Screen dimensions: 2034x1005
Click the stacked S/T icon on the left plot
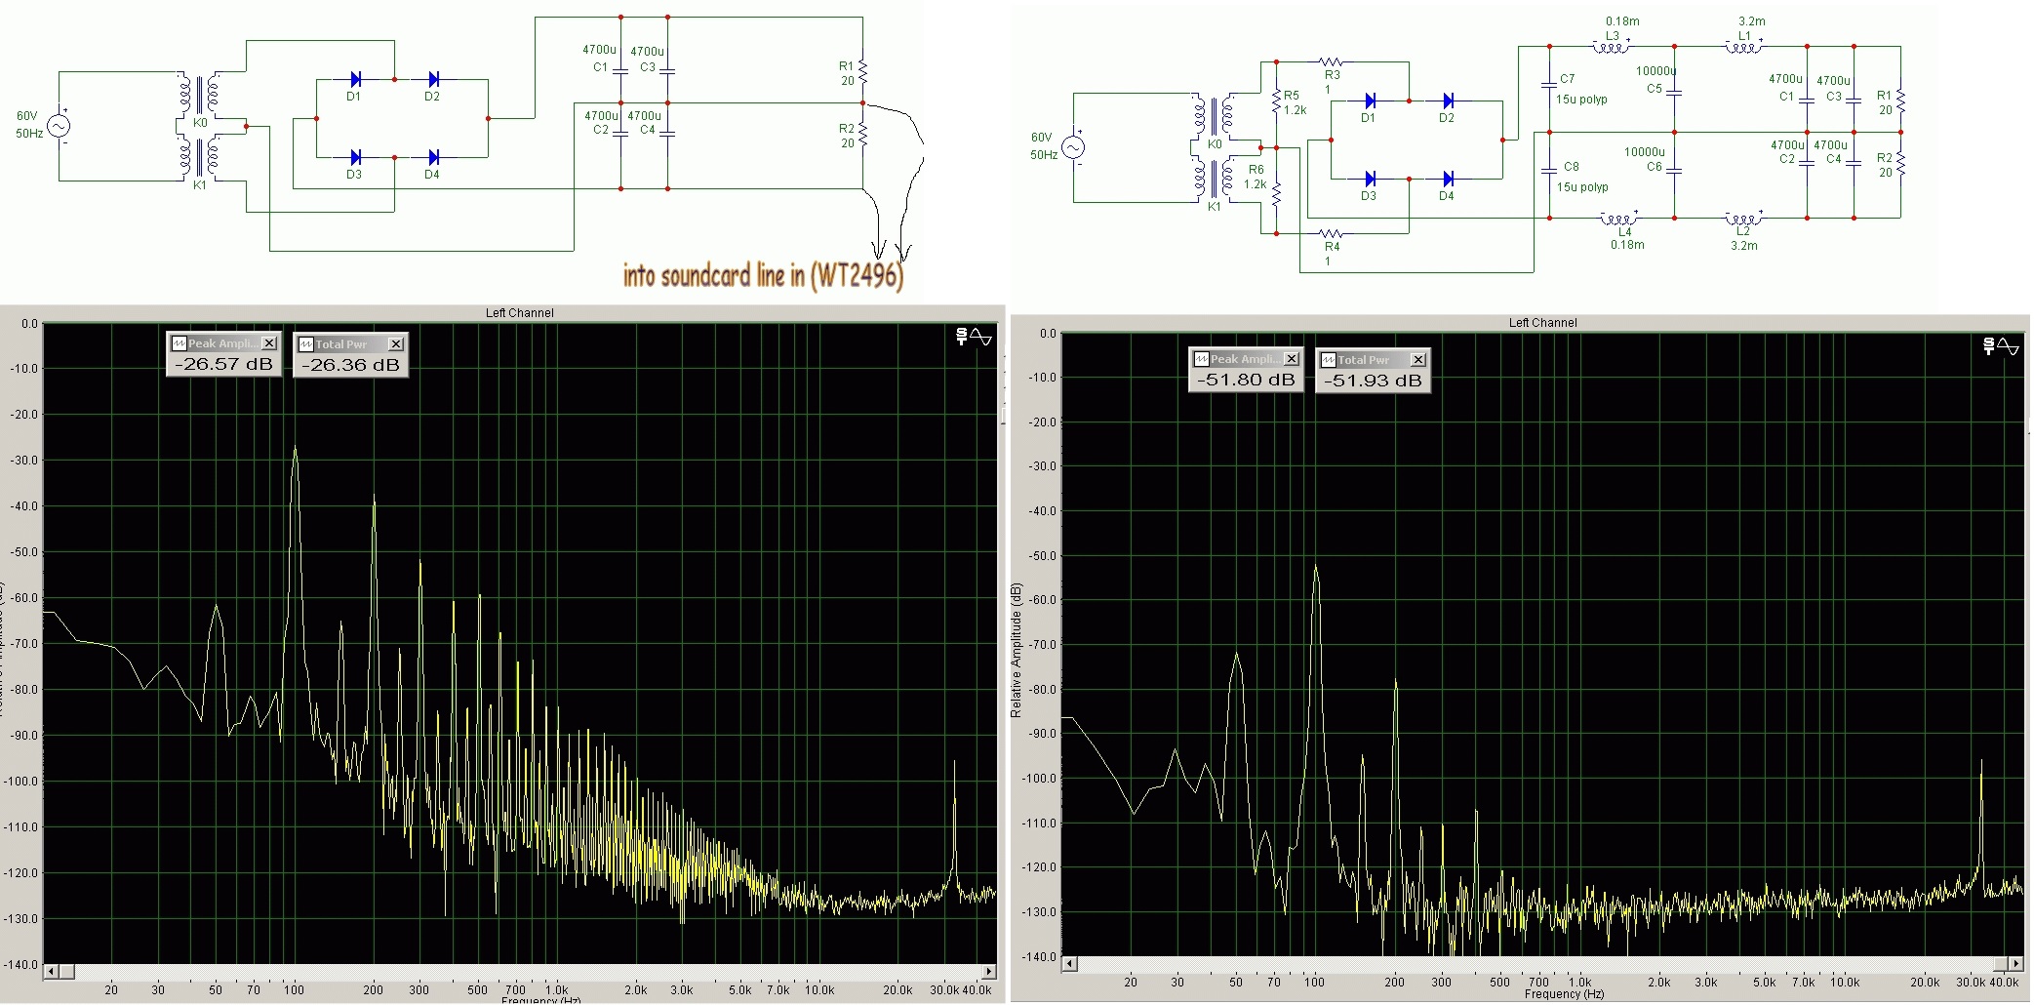pos(962,337)
